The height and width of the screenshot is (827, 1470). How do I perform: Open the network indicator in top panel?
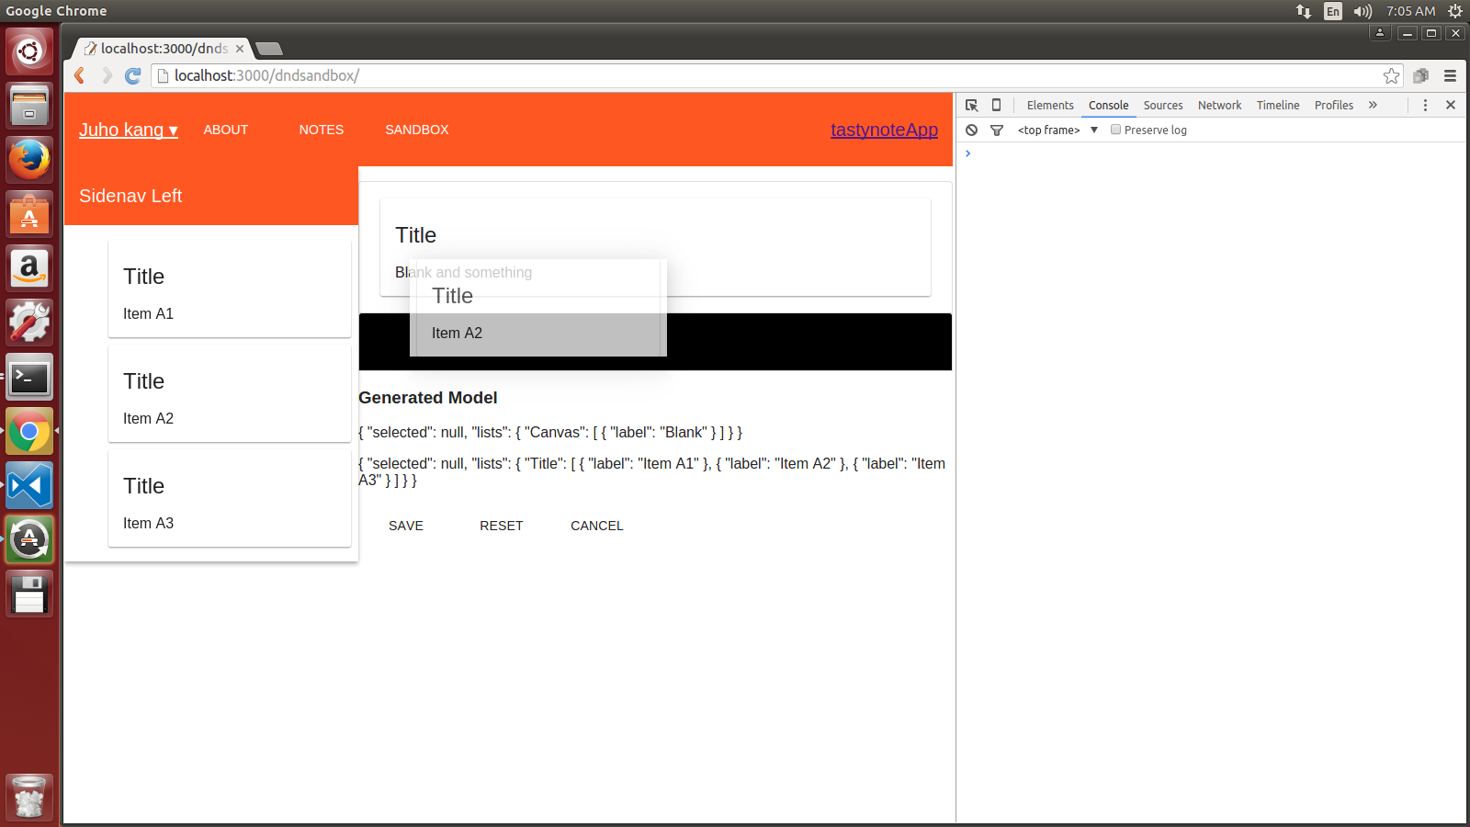[x=1304, y=11]
